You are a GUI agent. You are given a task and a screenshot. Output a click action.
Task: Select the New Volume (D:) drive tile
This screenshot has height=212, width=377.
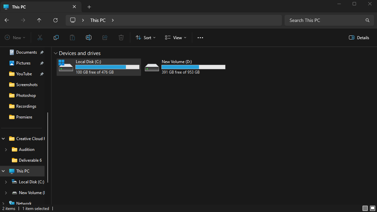tap(185, 67)
